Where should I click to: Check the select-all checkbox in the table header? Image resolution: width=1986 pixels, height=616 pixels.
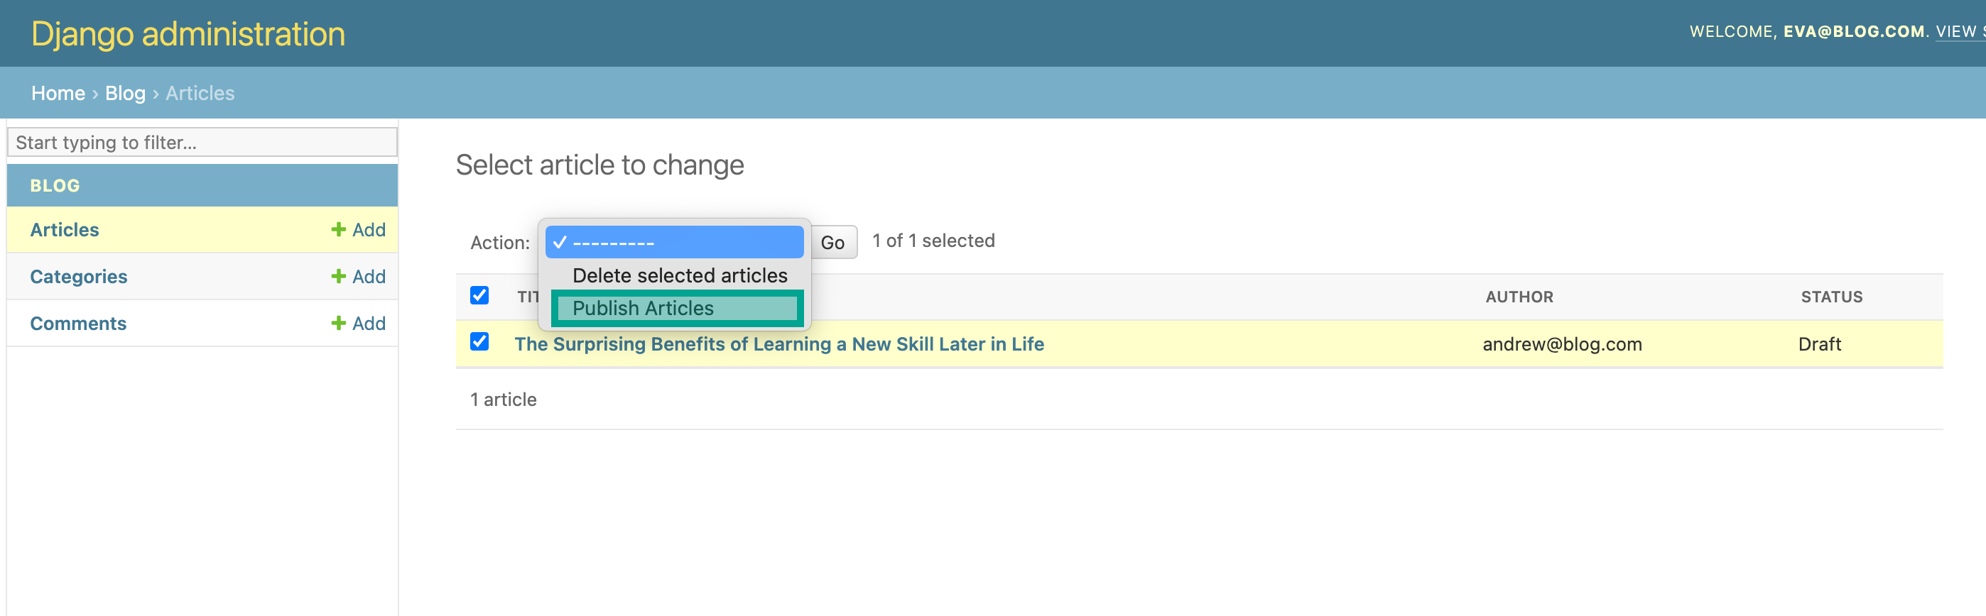pos(479,295)
